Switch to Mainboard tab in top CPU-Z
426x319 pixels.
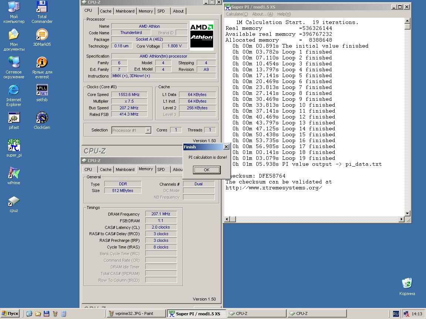click(x=125, y=11)
